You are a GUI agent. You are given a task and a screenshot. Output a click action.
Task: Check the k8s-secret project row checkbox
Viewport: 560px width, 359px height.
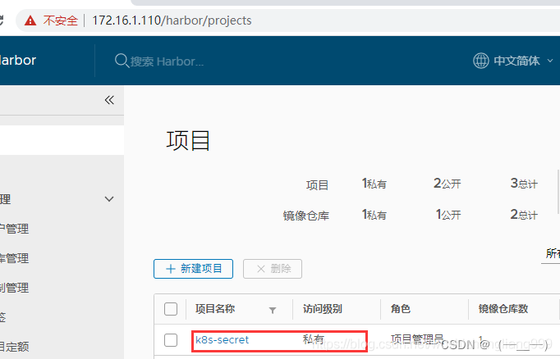171,340
